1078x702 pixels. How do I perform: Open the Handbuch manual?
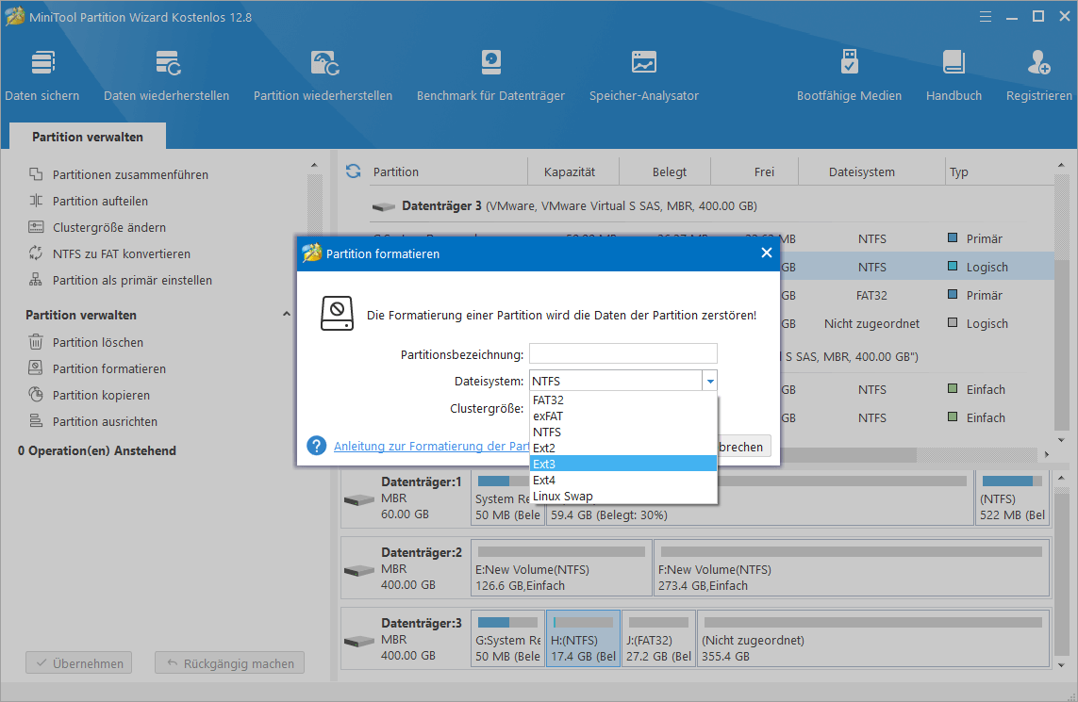pyautogui.click(x=954, y=75)
